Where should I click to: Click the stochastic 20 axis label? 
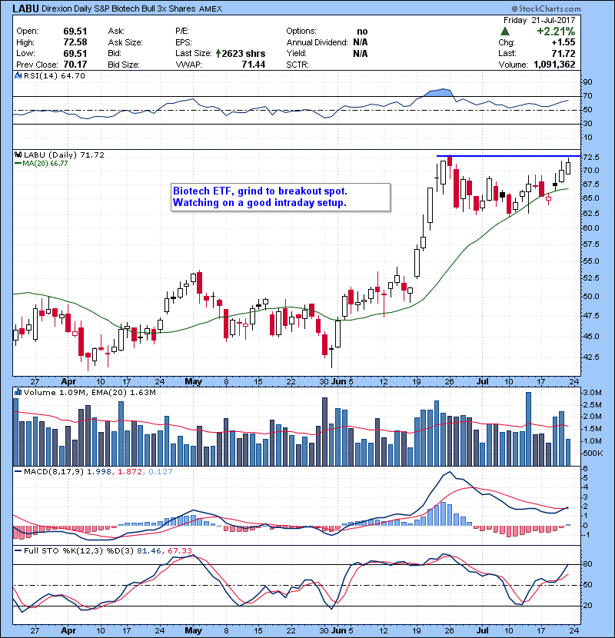click(588, 605)
